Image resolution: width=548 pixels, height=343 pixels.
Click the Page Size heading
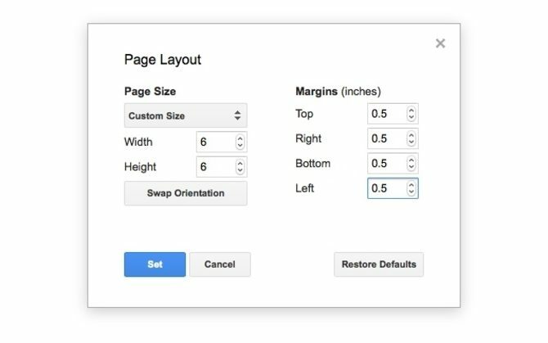(x=150, y=91)
